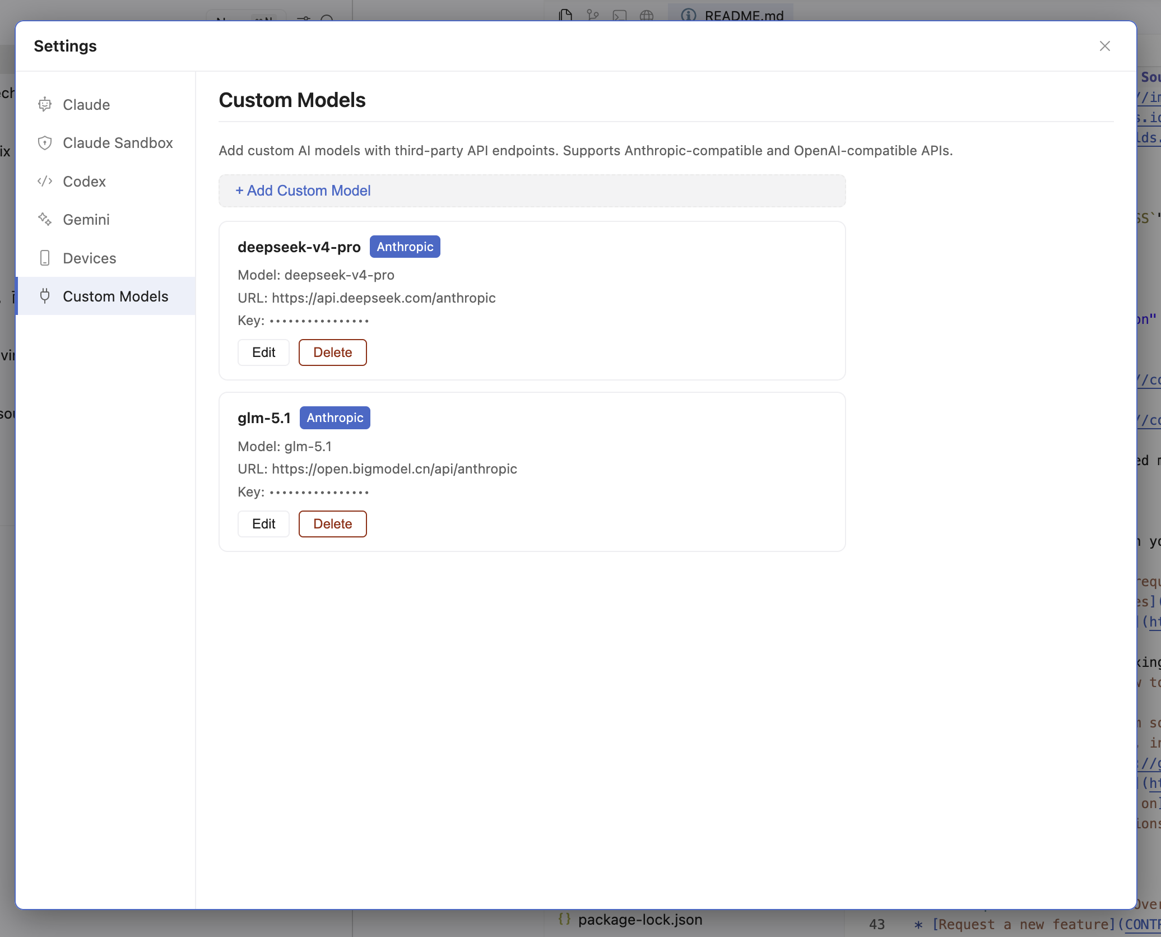Open the Codex settings section
This screenshot has height=937, width=1161.
105,182
